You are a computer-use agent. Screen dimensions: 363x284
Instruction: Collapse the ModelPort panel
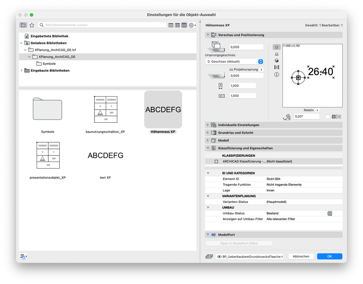[207, 235]
